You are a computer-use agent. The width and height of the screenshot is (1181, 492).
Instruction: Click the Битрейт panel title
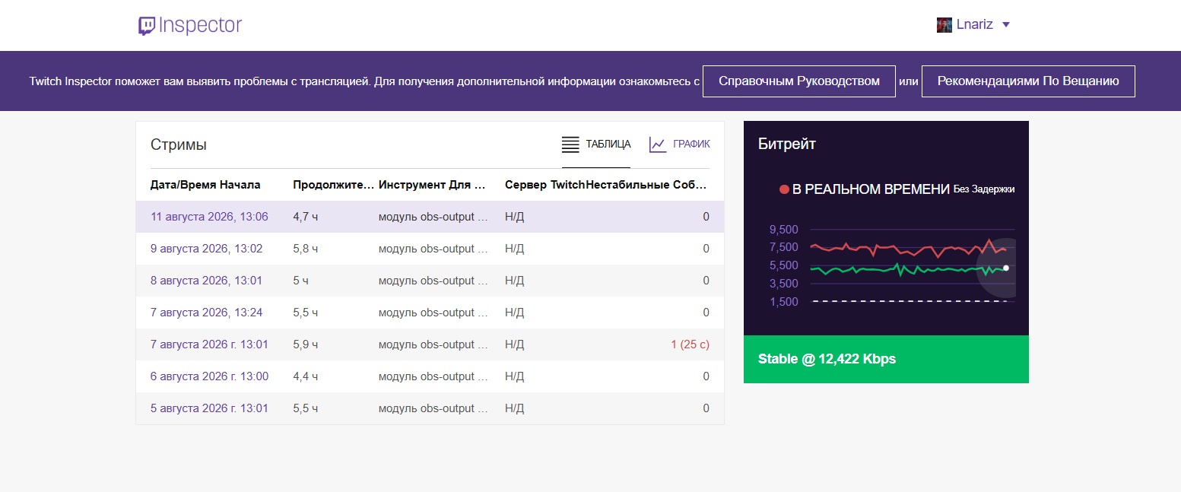787,144
